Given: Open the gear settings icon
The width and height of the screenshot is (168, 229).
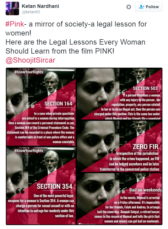Looking at the screenshot, I should pos(129,7).
